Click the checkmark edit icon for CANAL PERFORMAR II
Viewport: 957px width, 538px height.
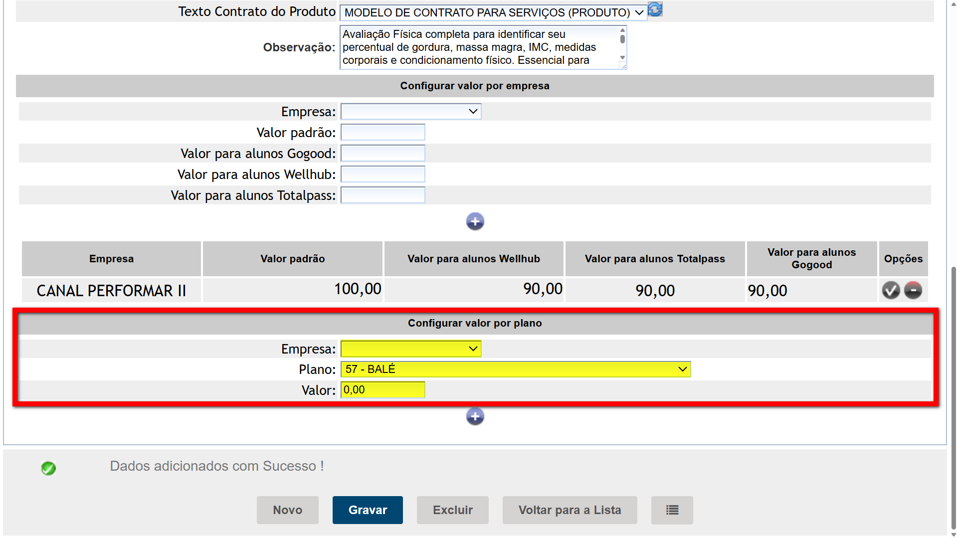tap(891, 290)
